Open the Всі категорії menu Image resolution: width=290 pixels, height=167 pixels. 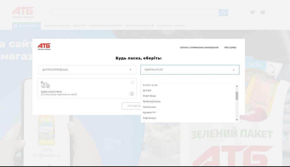pos(27,26)
